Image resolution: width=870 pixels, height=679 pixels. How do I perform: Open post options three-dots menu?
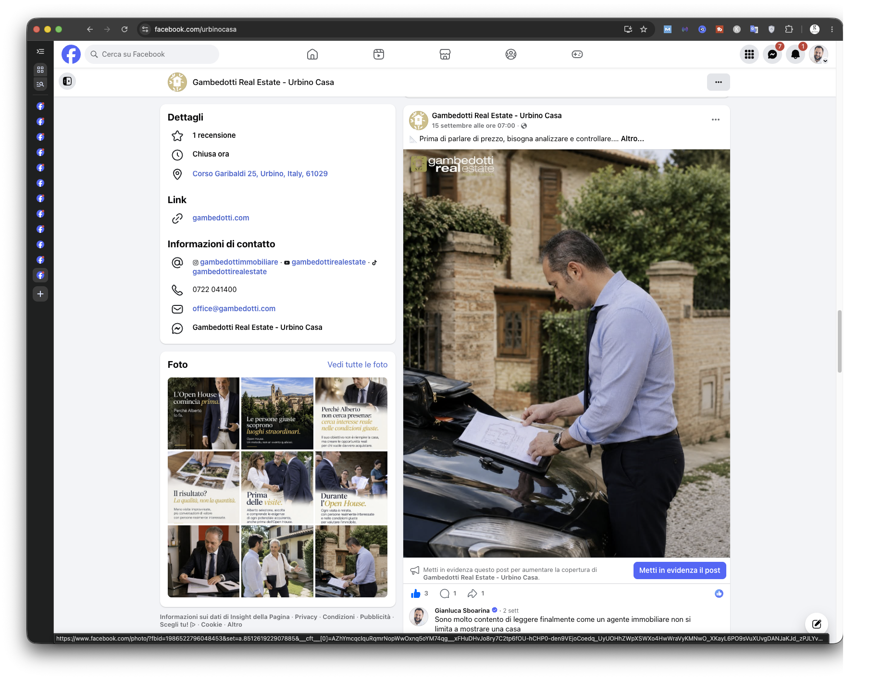point(716,120)
